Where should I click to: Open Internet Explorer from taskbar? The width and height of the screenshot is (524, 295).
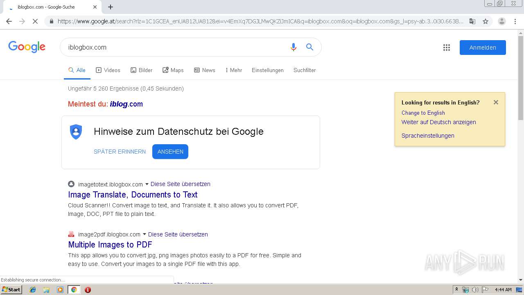click(x=33, y=290)
